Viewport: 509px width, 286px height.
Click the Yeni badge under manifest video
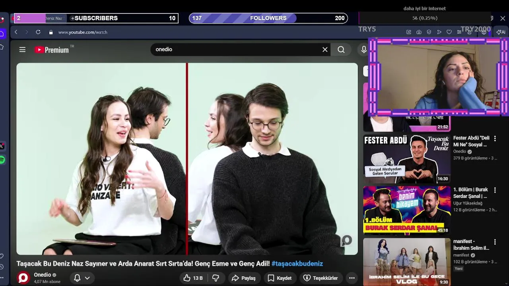pos(458,269)
